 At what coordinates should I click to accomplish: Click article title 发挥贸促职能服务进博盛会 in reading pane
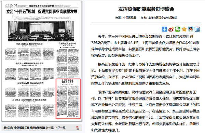[146, 9]
